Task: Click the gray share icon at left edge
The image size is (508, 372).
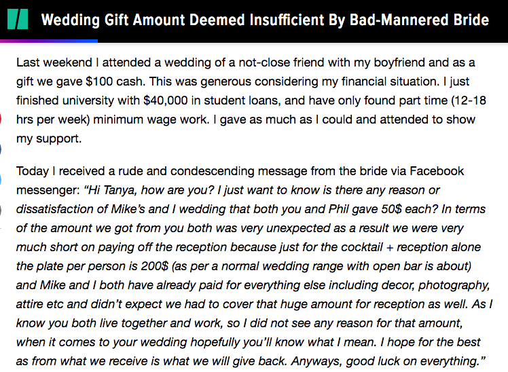Action: [x=1, y=210]
